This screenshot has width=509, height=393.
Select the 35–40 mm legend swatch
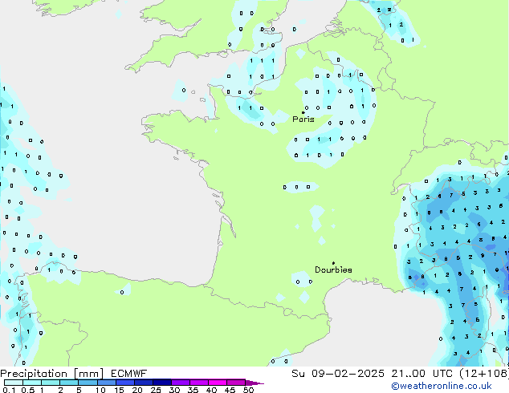pyautogui.click(x=199, y=383)
